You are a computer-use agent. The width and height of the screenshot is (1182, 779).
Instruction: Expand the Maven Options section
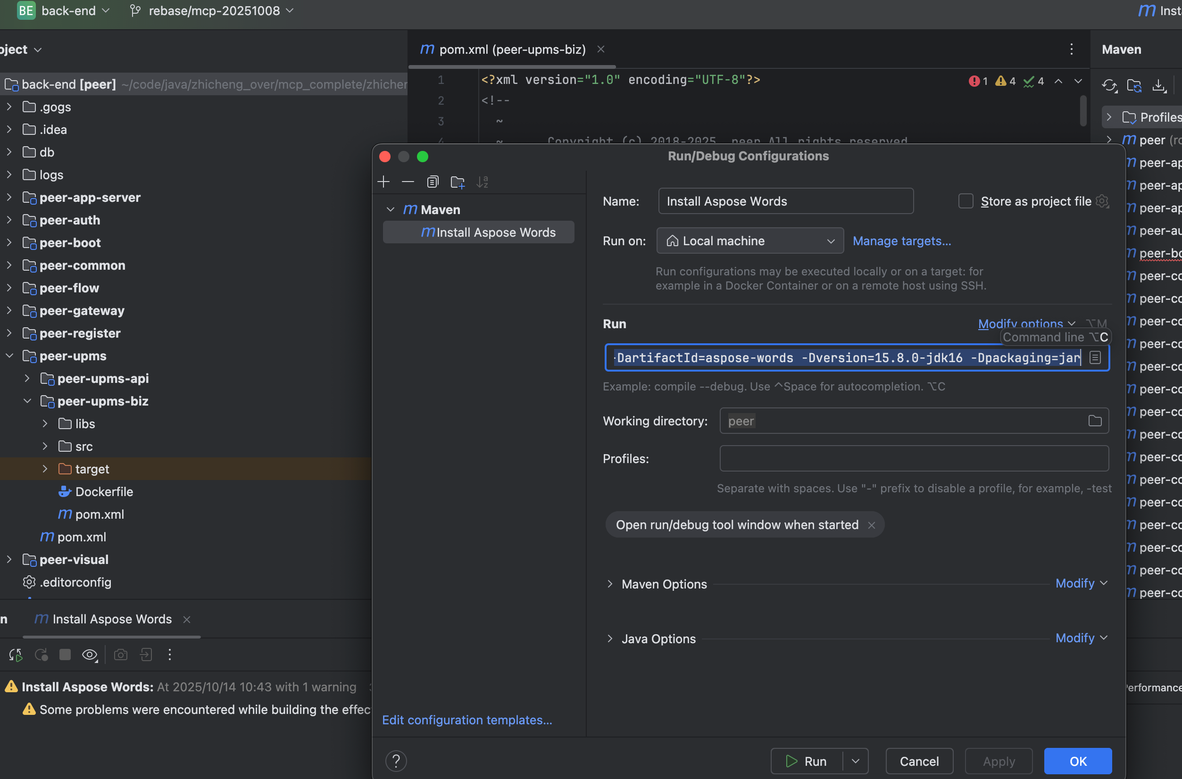(x=610, y=584)
